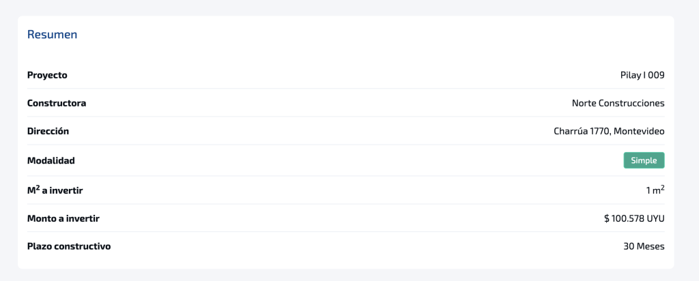Screen dimensions: 699x281
Task: Click the word Meses in the term
Action: click(x=651, y=246)
